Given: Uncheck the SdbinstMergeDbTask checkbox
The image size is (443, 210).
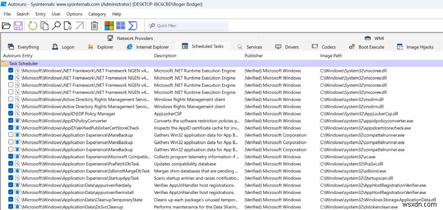Looking at the screenshot, I should [x=11, y=171].
